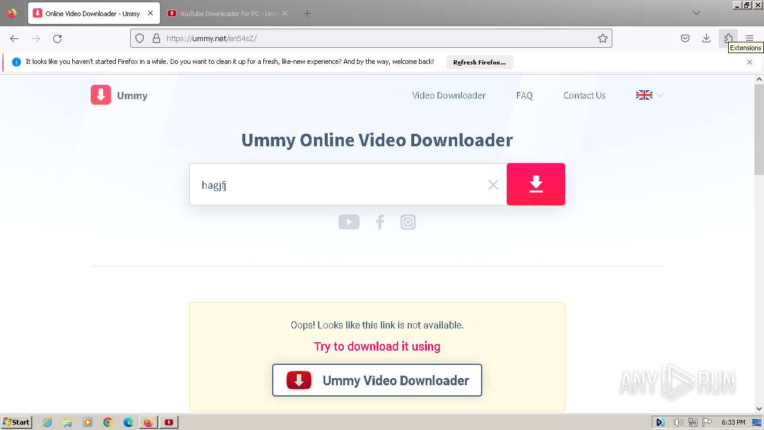Open File Explorer from the taskbar
764x430 pixels.
(67, 422)
